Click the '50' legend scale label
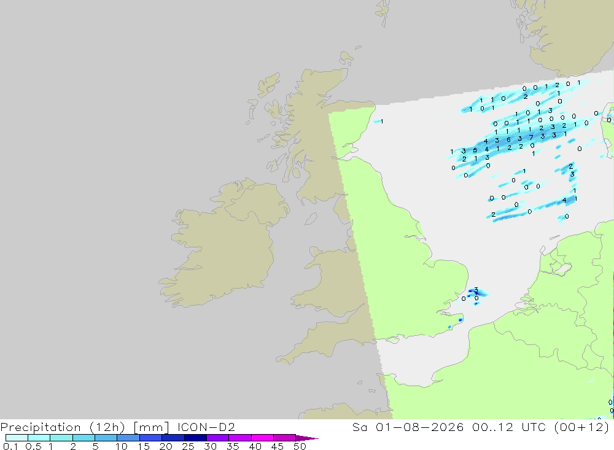 [x=300, y=446]
